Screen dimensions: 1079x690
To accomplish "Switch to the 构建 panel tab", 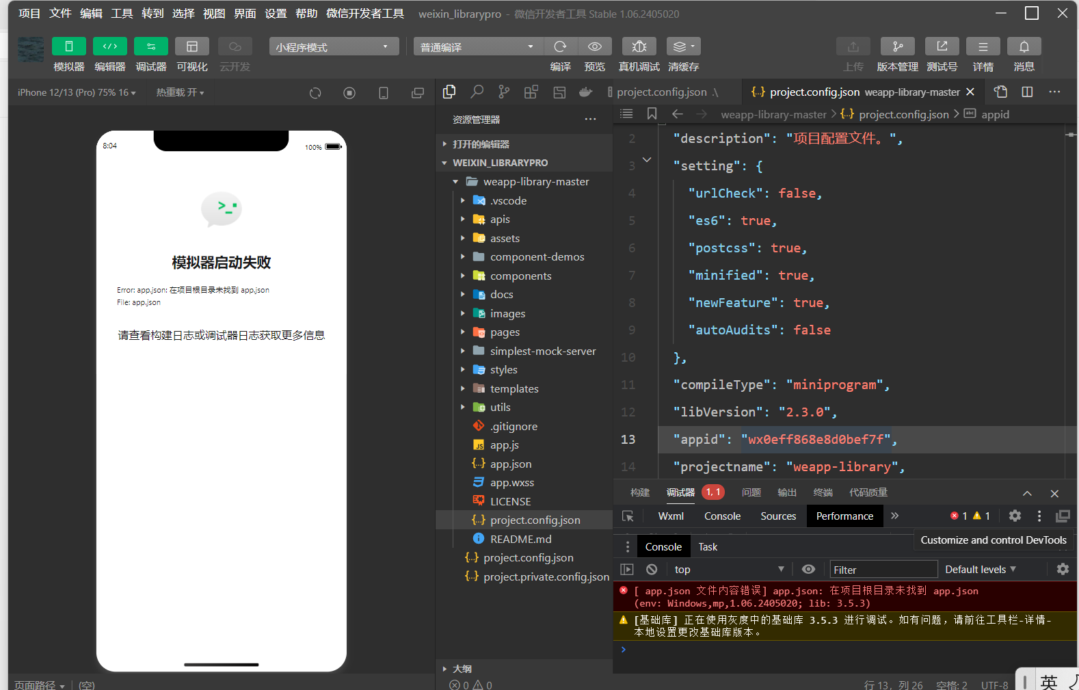I will tap(640, 492).
